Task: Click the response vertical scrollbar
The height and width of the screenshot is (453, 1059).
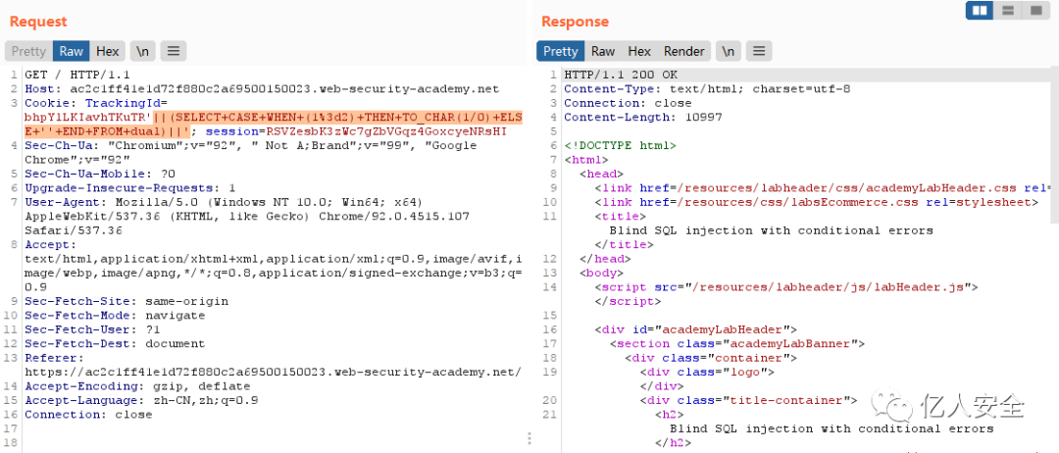Action: [x=1055, y=144]
